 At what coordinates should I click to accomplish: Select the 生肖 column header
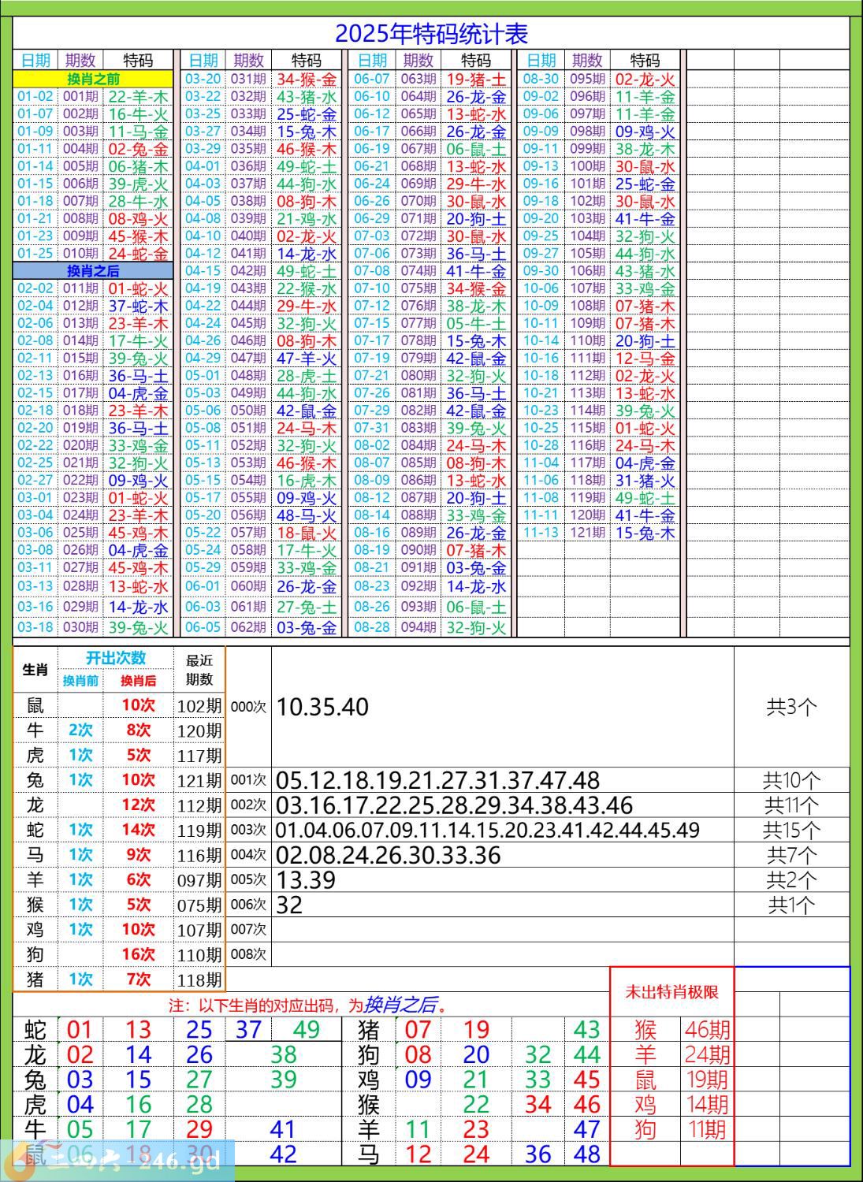pos(35,670)
